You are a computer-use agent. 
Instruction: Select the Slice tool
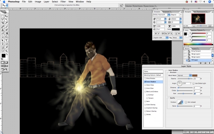pos(6,23)
